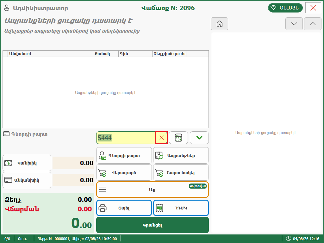Click the Գին column header
Image resolution: width=324 pixels, height=243 pixels.
point(135,54)
